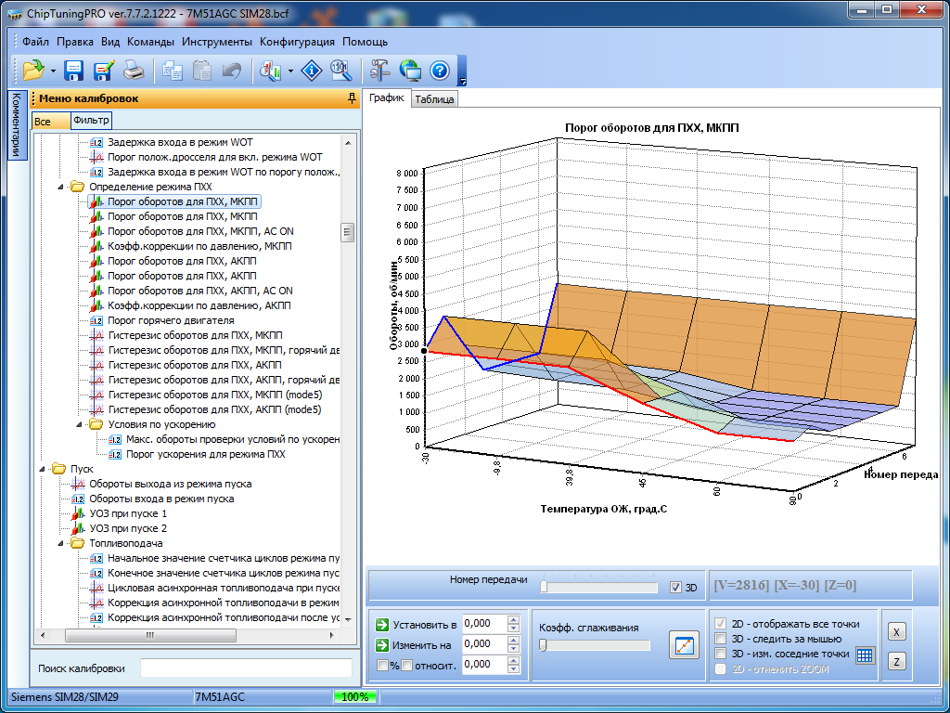Click the open file folder icon

pyautogui.click(x=32, y=70)
